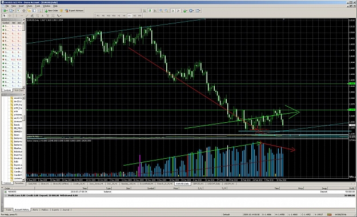Toggle the Data Window icon
The image size is (357, 217).
23,10
